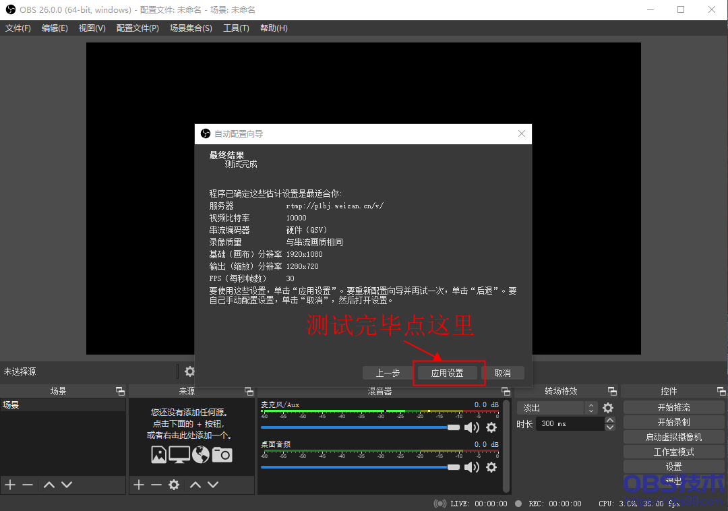Image resolution: width=728 pixels, height=511 pixels.
Task: Click the display capture monitor icon
Action: (179, 454)
